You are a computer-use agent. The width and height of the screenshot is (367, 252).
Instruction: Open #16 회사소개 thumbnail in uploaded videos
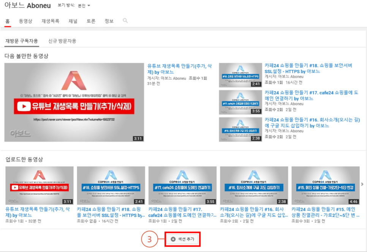click(x=254, y=185)
